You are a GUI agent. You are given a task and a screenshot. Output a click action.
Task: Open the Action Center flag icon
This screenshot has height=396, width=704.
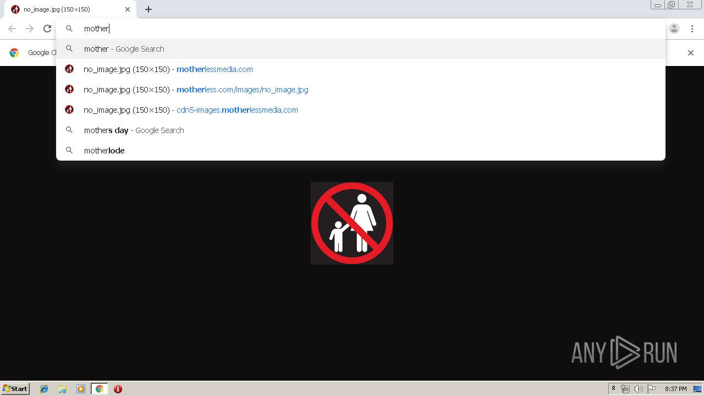pos(652,389)
